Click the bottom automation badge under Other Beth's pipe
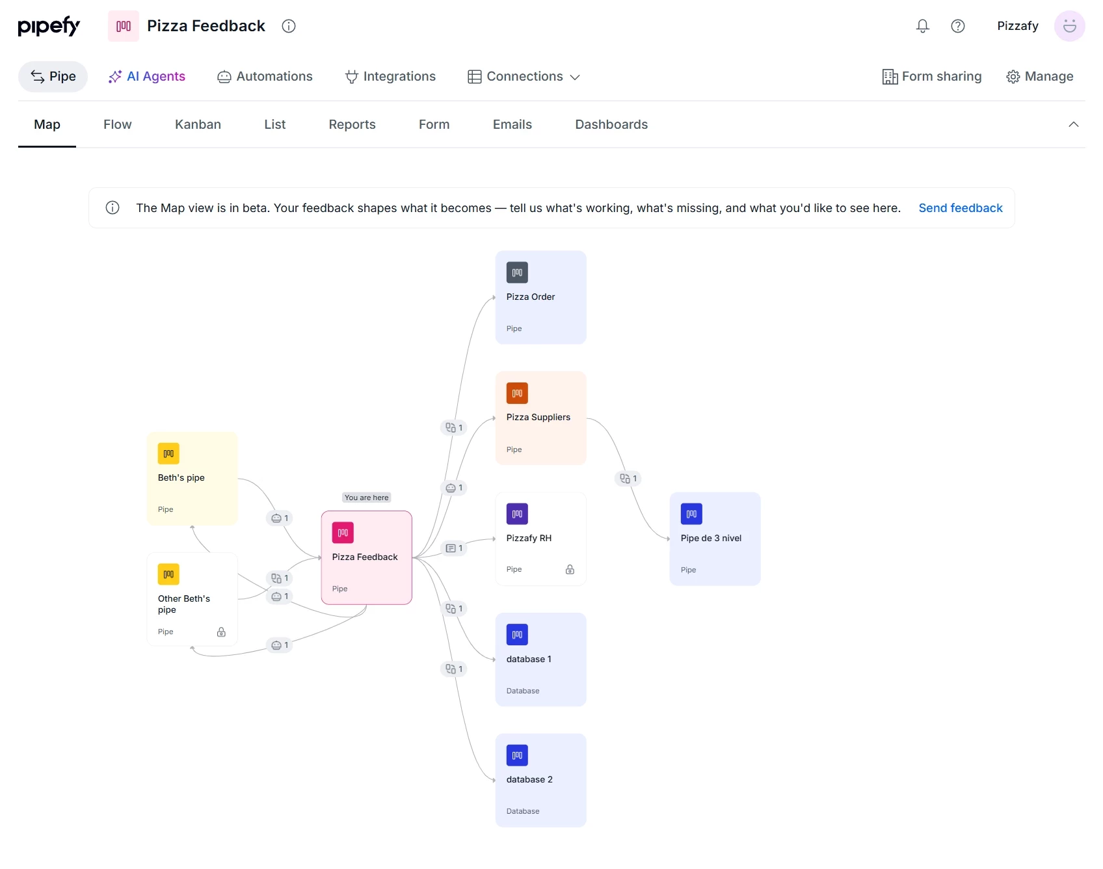The height and width of the screenshot is (869, 1103). 280,645
